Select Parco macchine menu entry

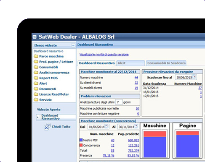tap(51, 56)
